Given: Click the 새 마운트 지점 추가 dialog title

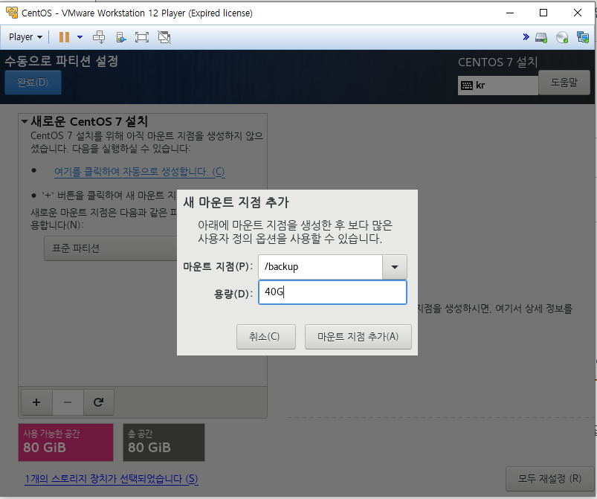Looking at the screenshot, I should [x=236, y=202].
